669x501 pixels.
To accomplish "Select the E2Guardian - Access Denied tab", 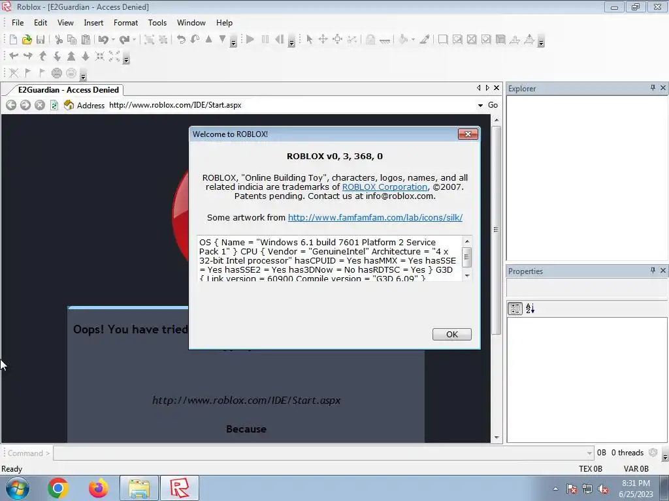I will click(x=68, y=90).
